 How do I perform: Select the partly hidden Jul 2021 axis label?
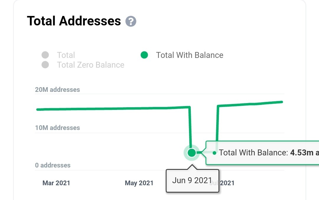(227, 183)
